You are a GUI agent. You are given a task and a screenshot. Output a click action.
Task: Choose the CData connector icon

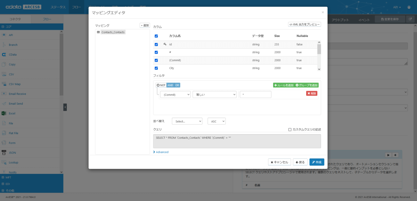tap(4, 54)
